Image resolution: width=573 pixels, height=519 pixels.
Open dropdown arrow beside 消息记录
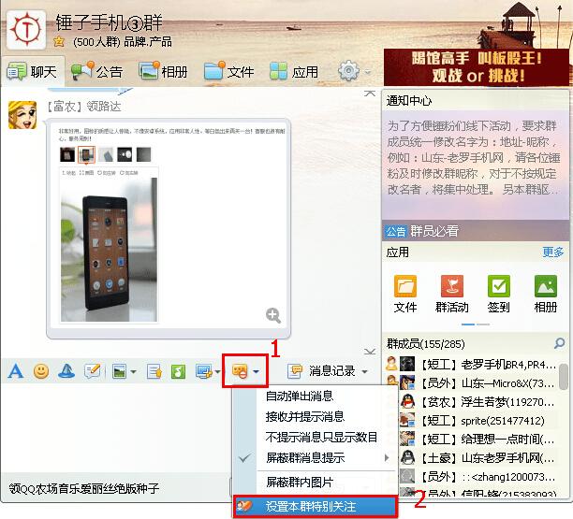tap(365, 372)
